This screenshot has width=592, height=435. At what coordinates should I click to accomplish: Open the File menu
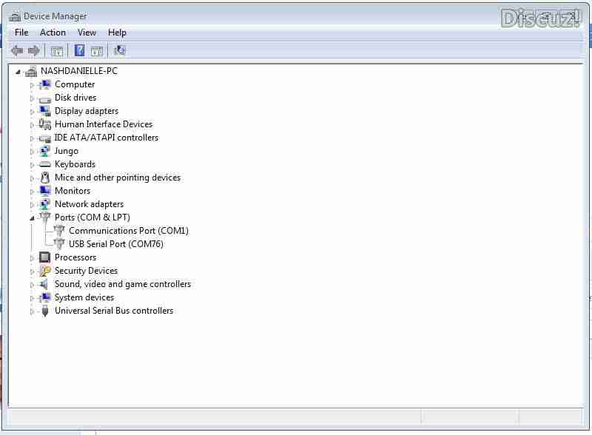(x=21, y=32)
